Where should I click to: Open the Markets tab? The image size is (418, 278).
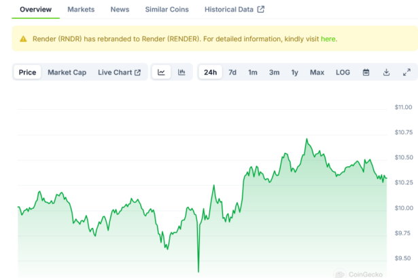click(x=81, y=9)
